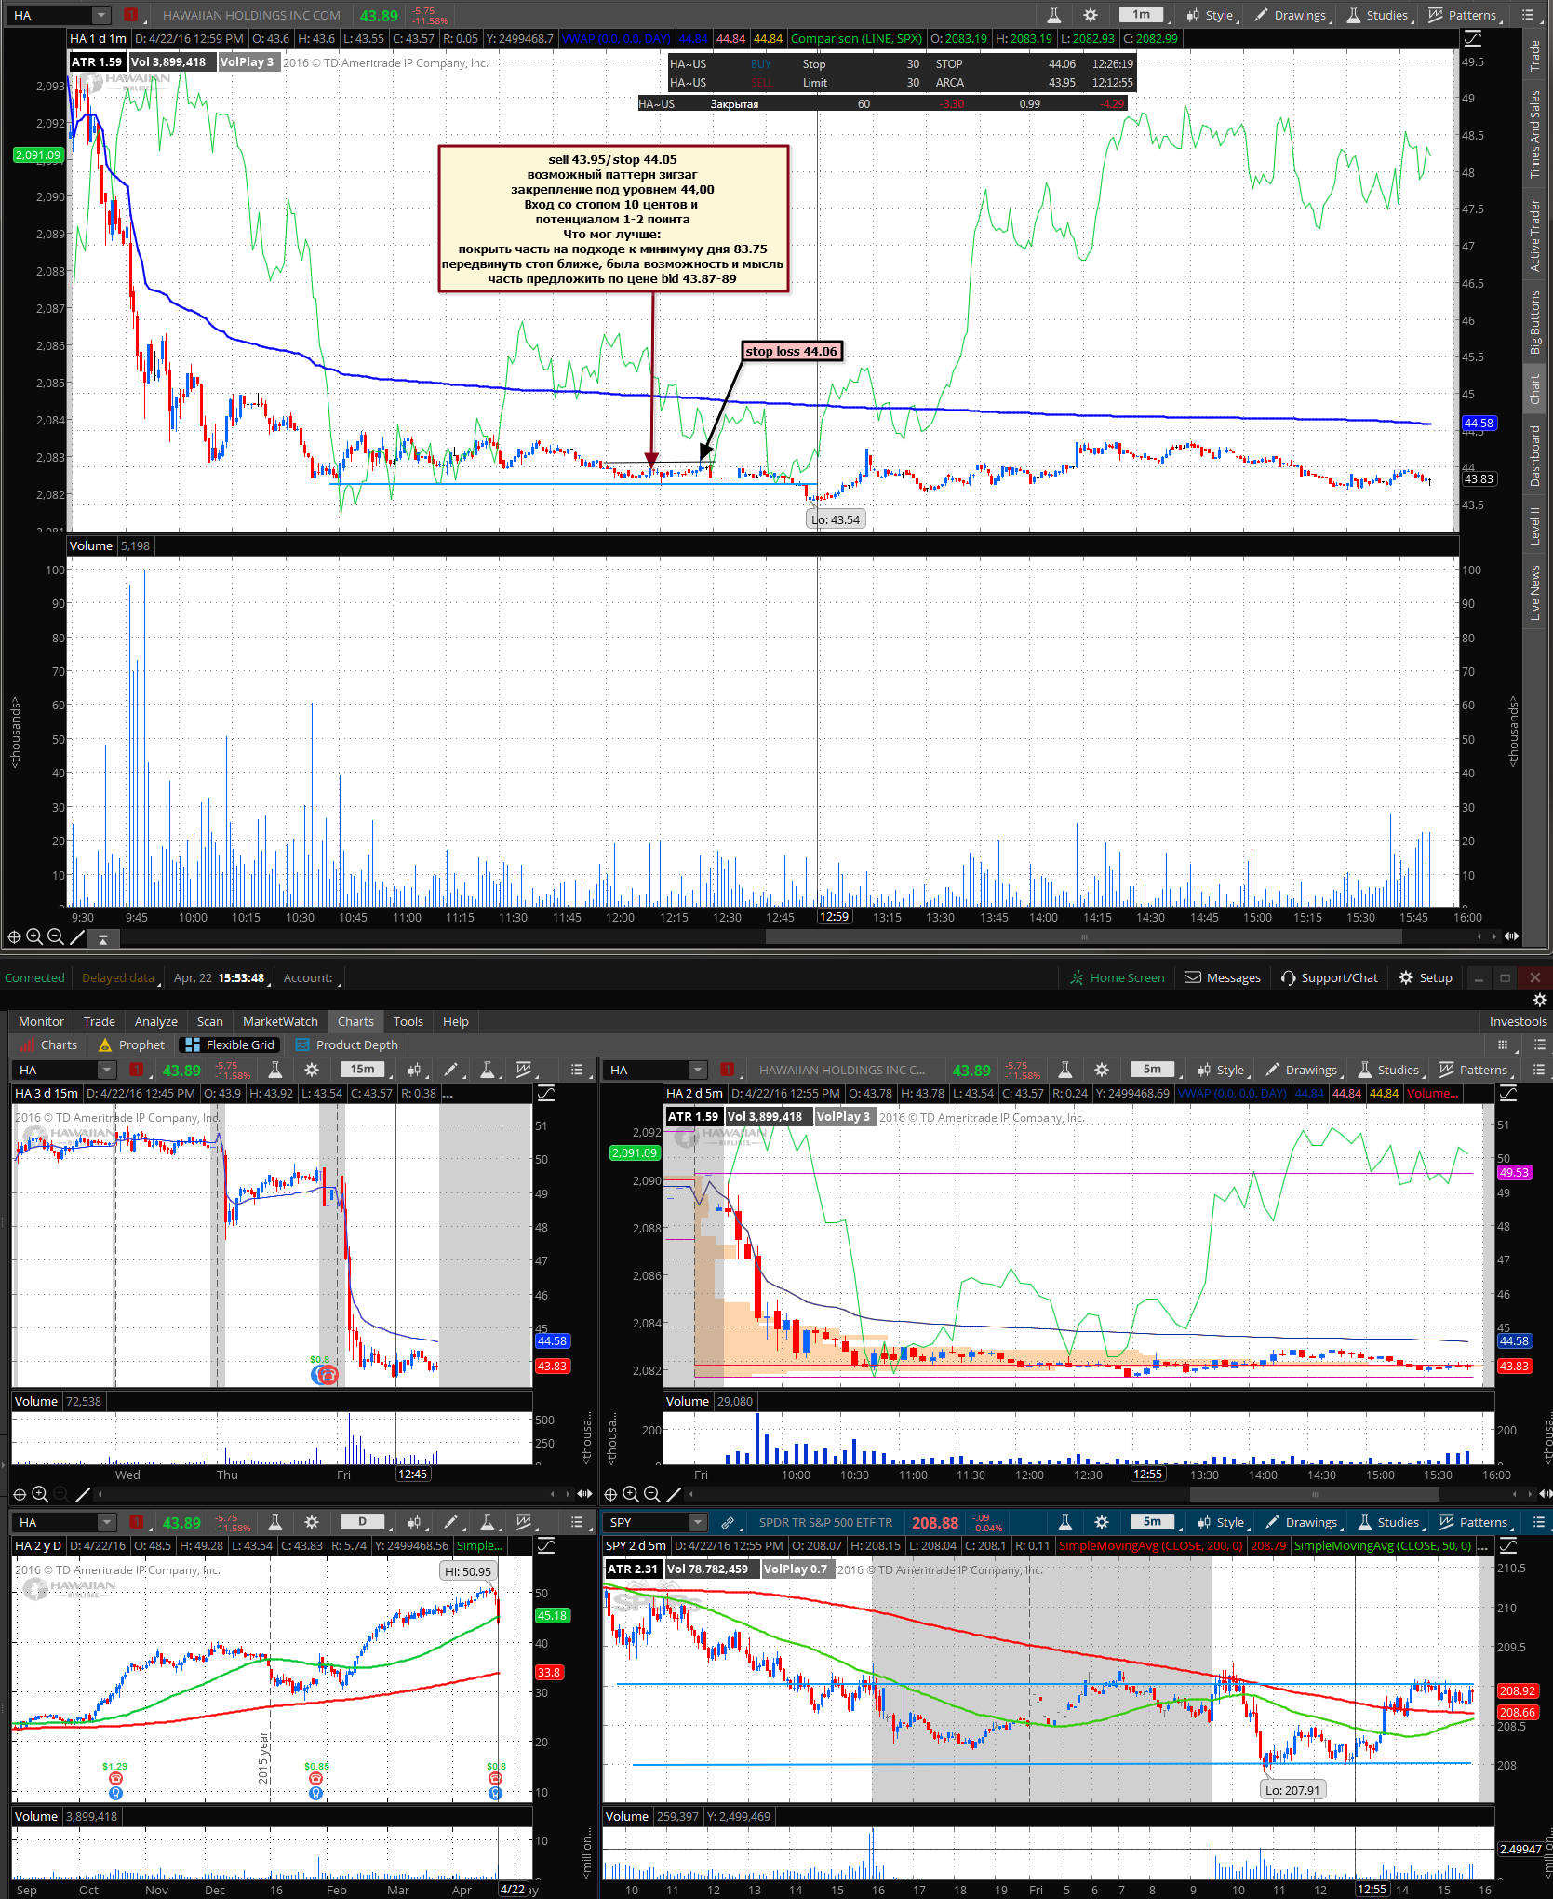
Task: Click the red link-color indicator on top chart
Action: coord(130,15)
